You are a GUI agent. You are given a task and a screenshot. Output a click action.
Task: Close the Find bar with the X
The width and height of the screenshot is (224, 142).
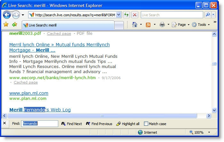tap(4, 123)
